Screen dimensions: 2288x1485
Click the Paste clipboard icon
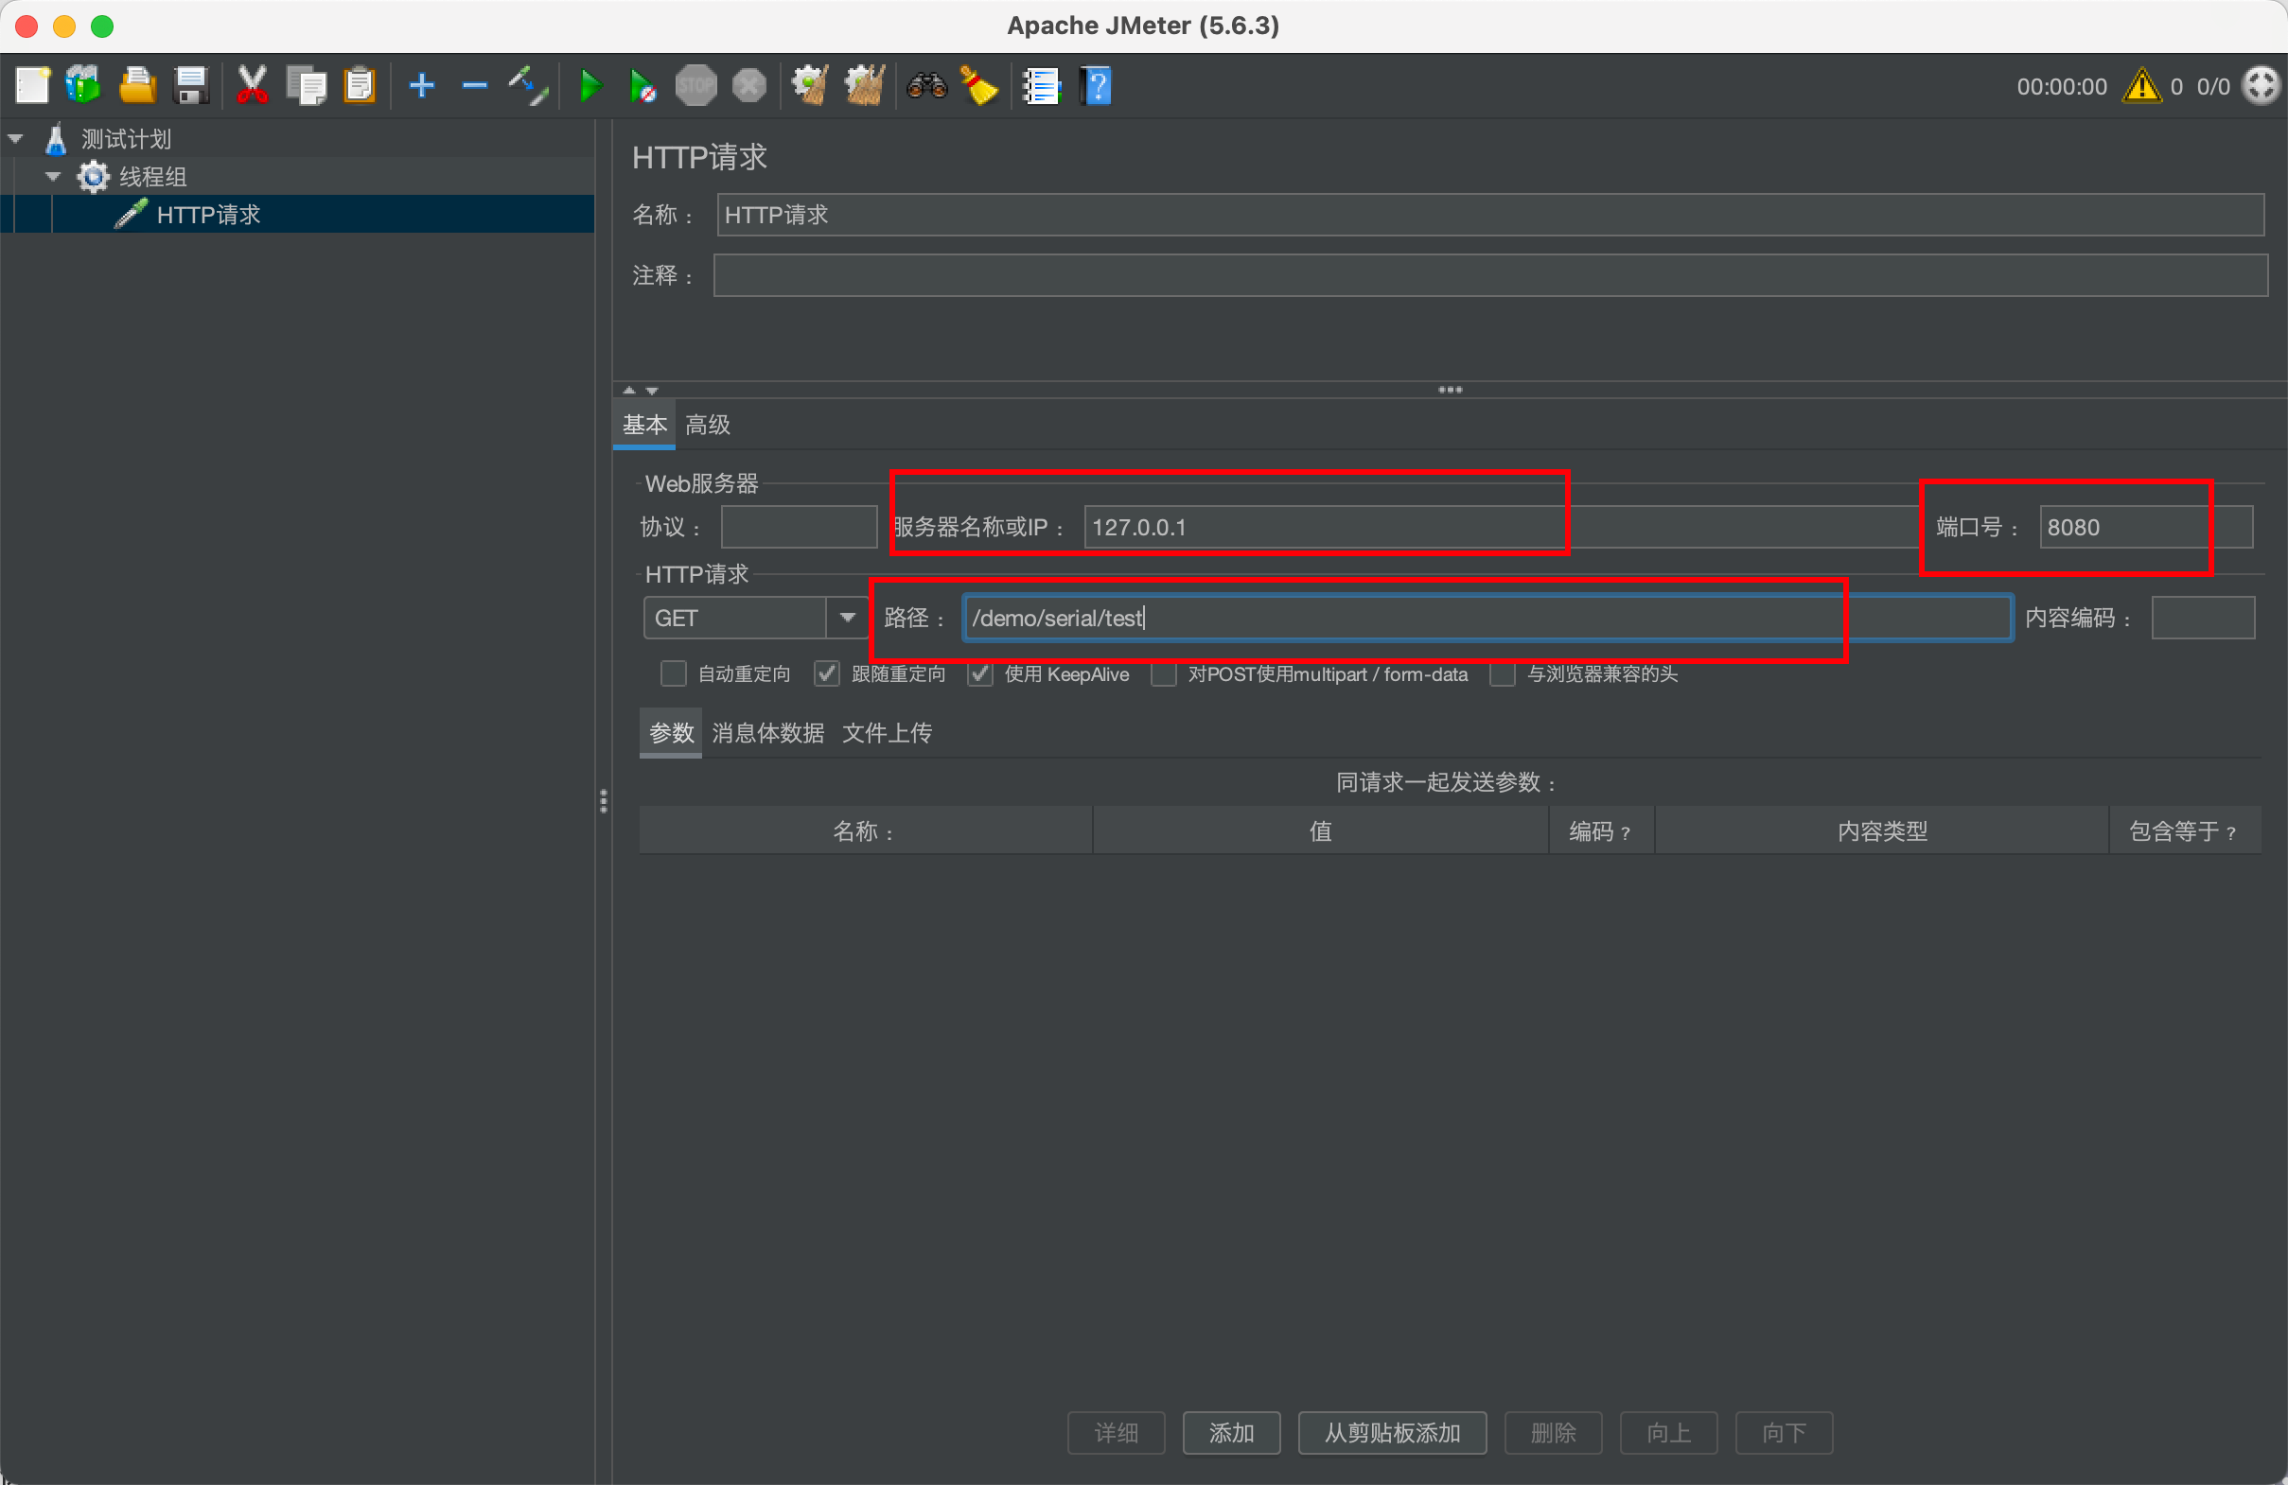(360, 85)
